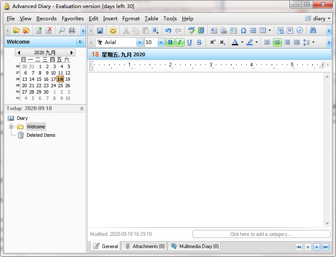Go to the previous month in the calendar

pos(19,53)
